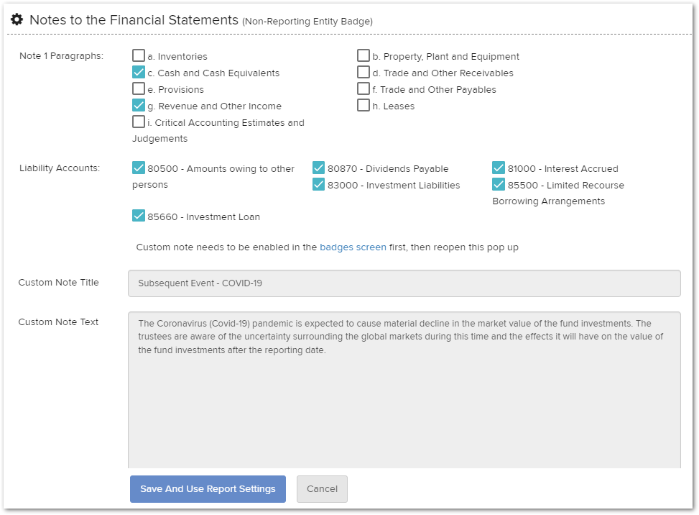The height and width of the screenshot is (515, 699).
Task: Open the badges screen link
Action: point(353,247)
